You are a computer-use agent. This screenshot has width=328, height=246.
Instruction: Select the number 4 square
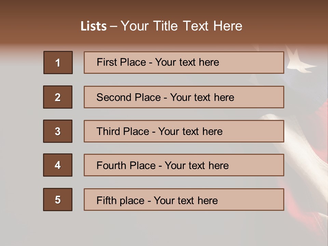tap(58, 165)
